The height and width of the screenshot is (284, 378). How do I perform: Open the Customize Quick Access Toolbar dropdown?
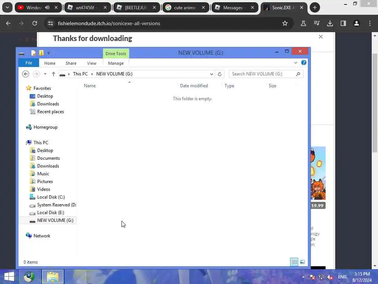click(x=48, y=53)
